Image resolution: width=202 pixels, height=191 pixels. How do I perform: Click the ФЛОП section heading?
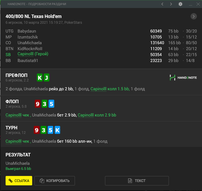coord(12,102)
